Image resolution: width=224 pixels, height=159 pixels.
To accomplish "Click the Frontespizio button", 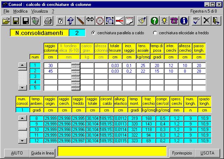I will coord(182,153).
